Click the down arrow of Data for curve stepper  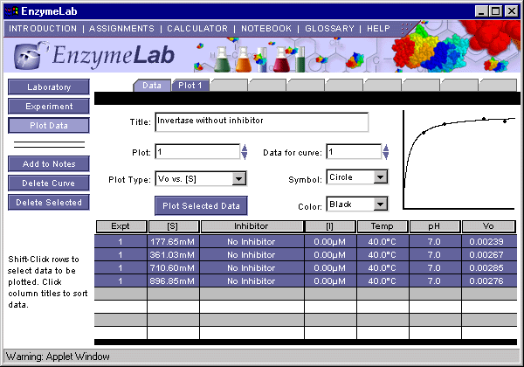(x=387, y=156)
